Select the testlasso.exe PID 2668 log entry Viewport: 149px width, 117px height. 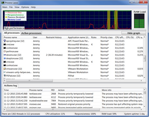[x=73, y=94]
